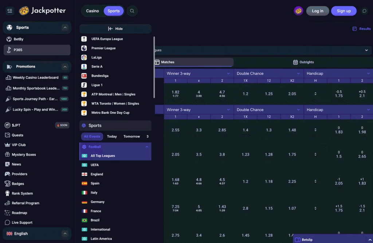Switch to the Sports mode
This screenshot has width=373, height=243.
114,11
